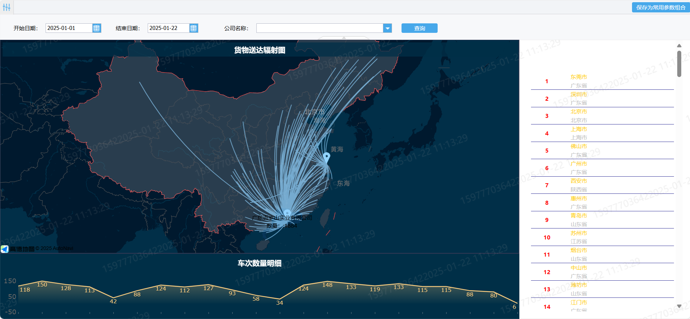The height and width of the screenshot is (319, 690).
Task: Select 佛山市 in the ranking list
Action: click(579, 146)
